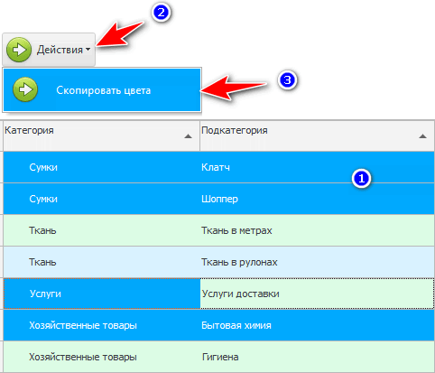Click the green arrow icon in Скопировать цвета
The height and width of the screenshot is (373, 435).
tap(25, 89)
